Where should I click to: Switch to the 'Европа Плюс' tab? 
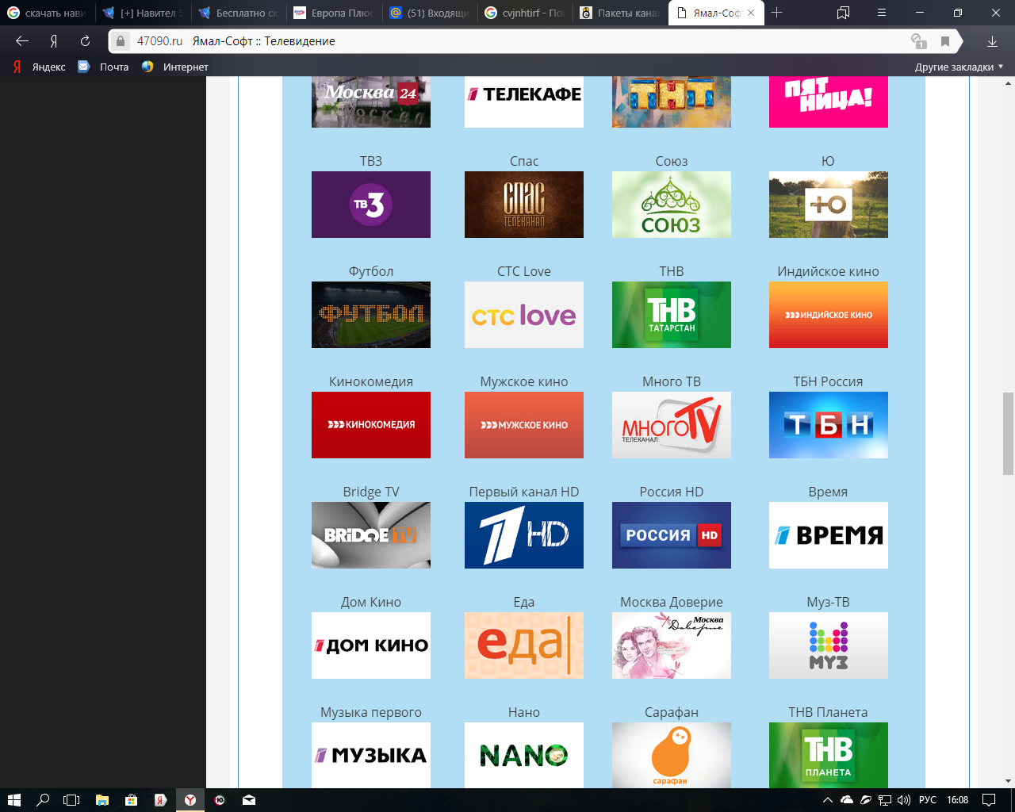tap(334, 13)
